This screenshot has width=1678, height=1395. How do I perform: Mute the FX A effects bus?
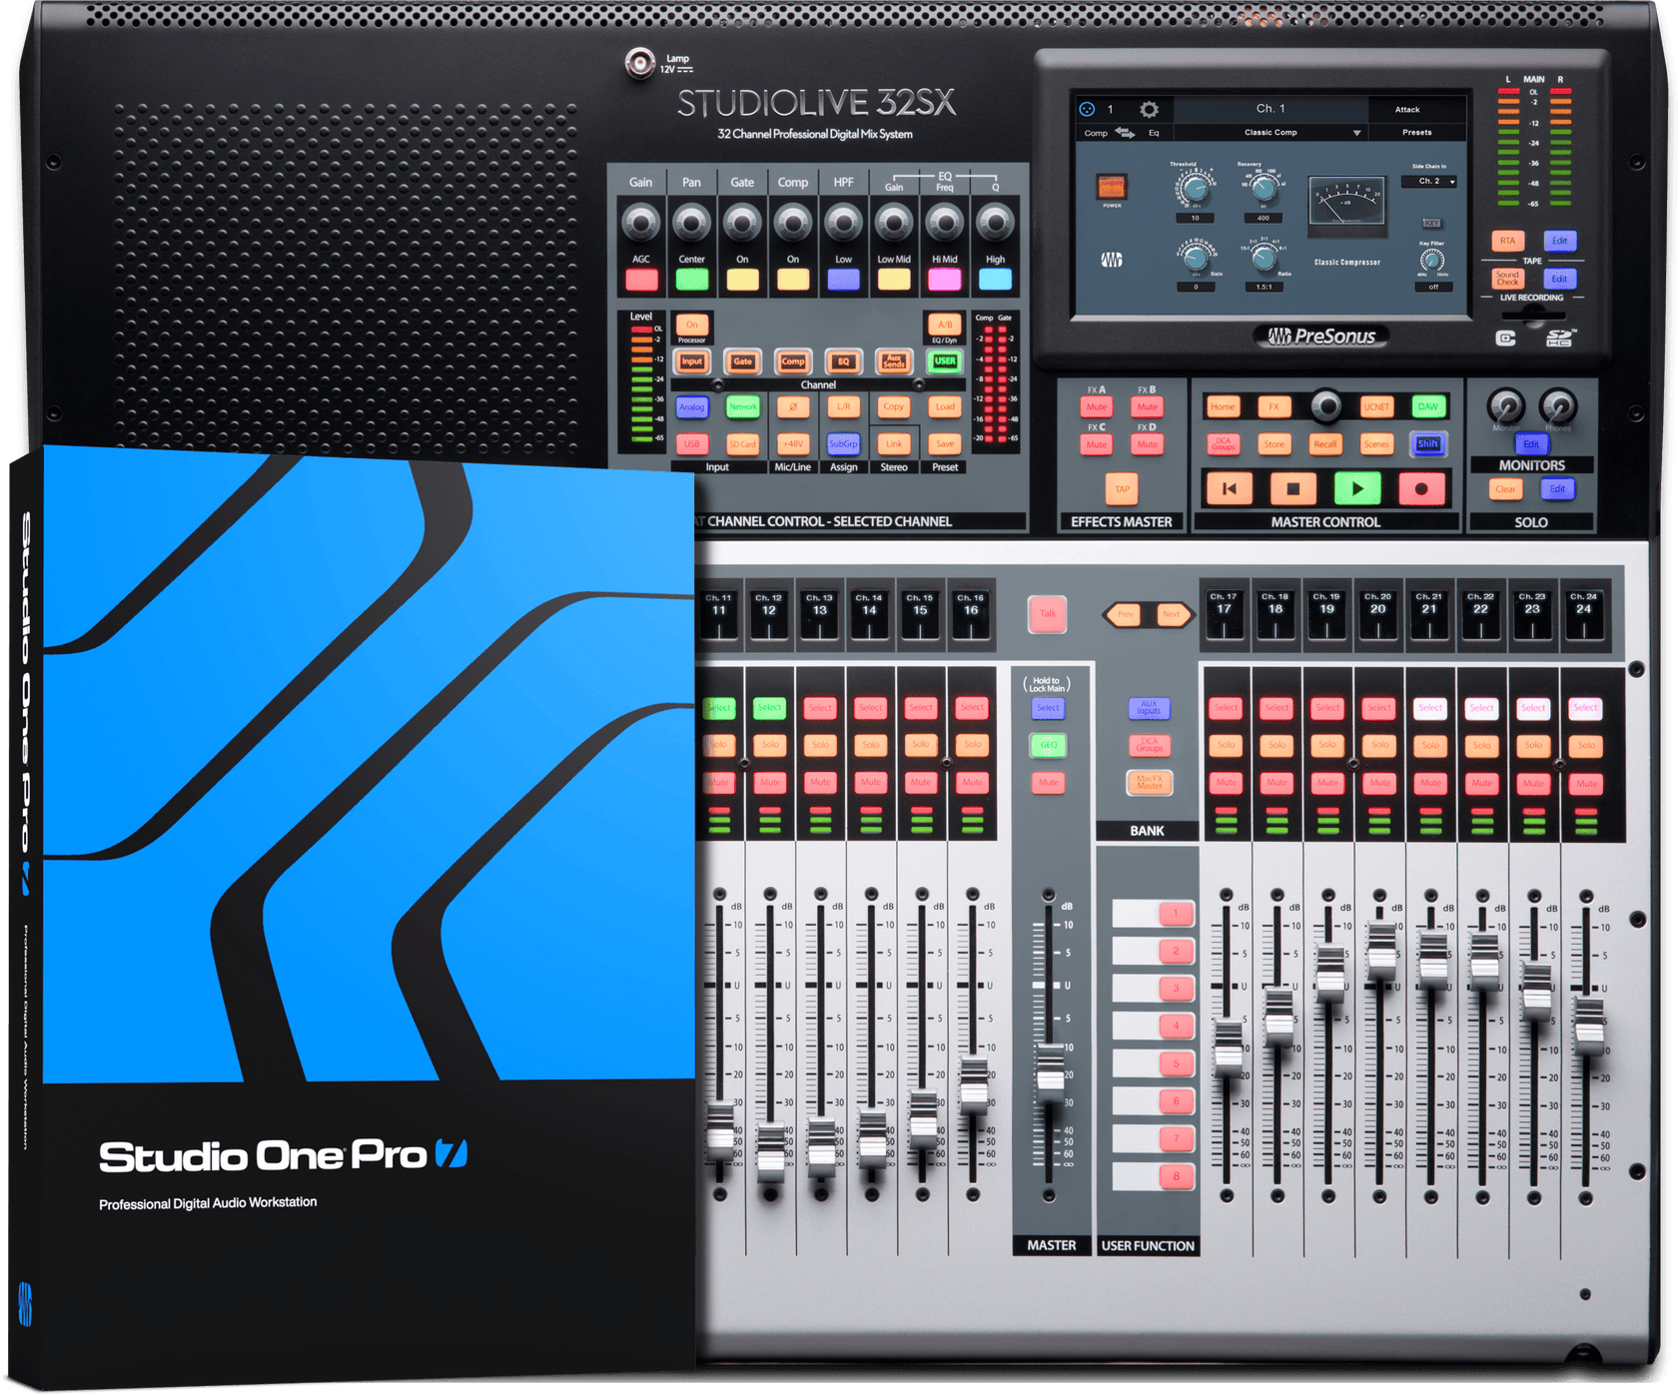point(1096,406)
